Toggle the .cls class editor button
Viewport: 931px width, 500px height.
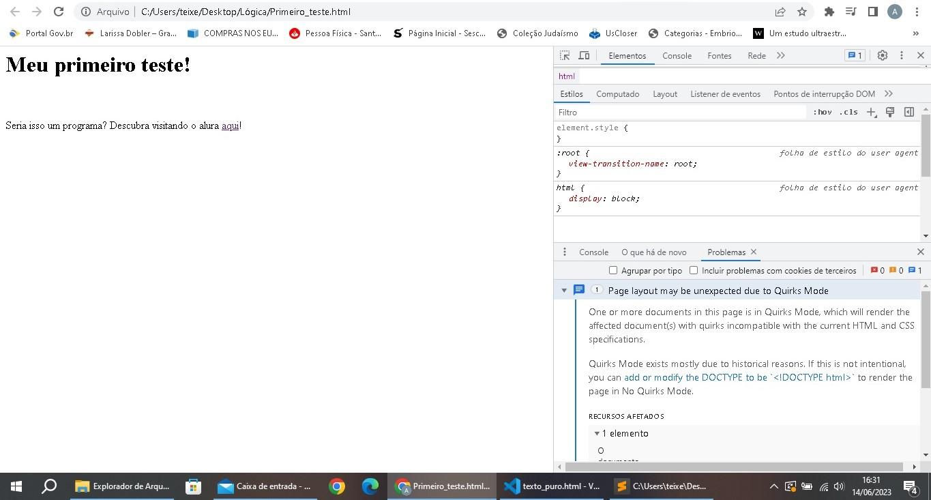tap(848, 113)
